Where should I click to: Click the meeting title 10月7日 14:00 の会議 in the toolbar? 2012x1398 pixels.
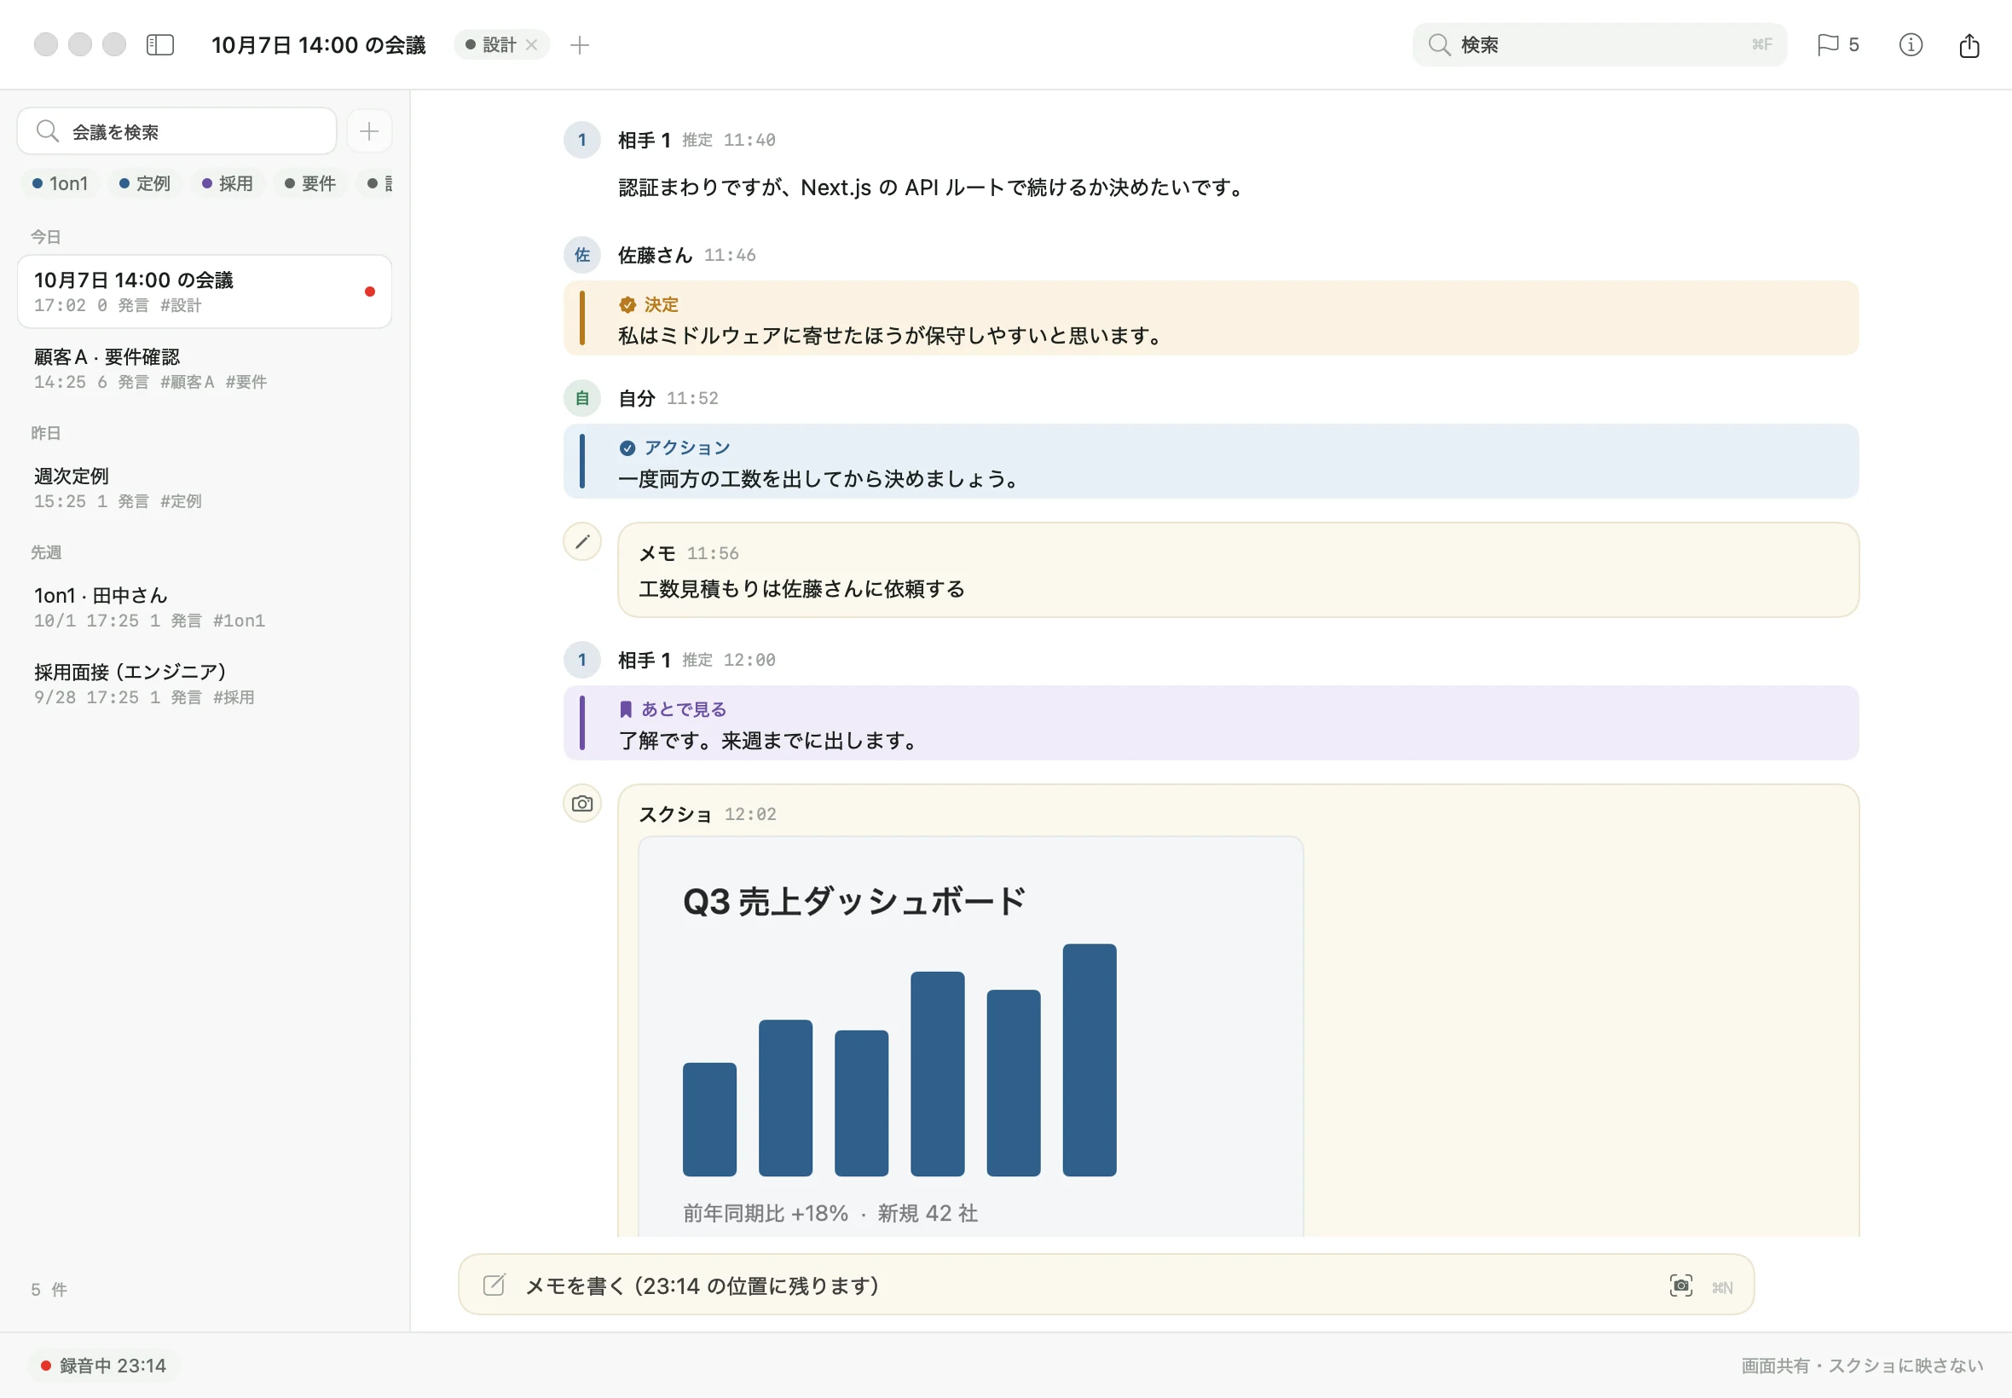coord(319,44)
